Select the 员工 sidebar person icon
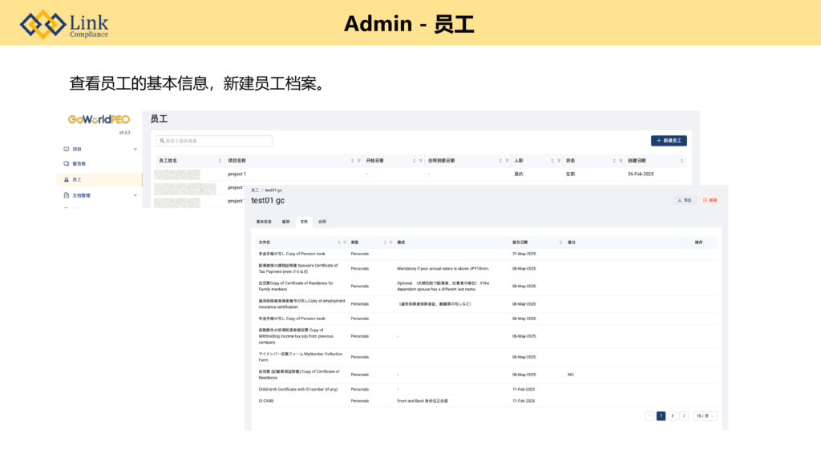821x461 pixels. (67, 179)
